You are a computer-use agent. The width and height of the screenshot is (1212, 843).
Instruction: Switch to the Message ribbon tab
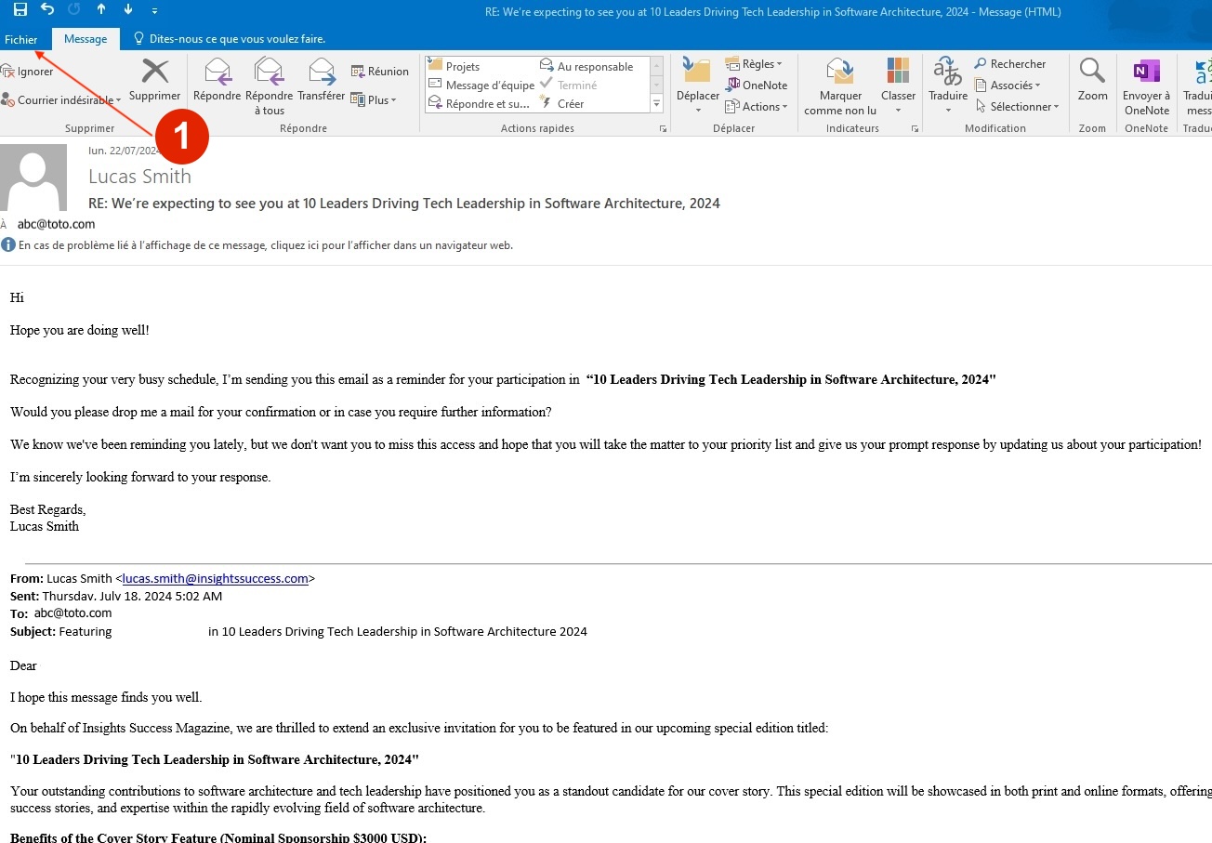tap(86, 39)
